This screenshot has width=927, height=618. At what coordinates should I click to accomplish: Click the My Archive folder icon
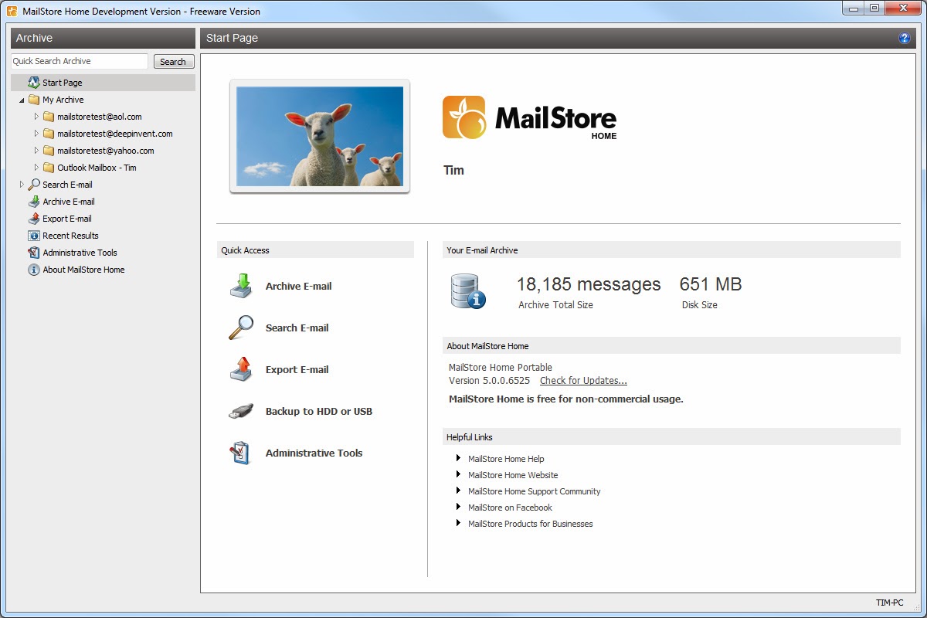34,100
